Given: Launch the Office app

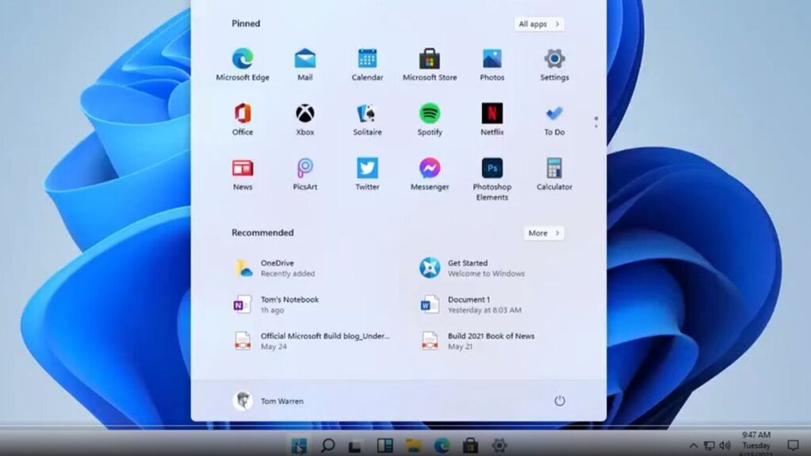Looking at the screenshot, I should (x=243, y=120).
